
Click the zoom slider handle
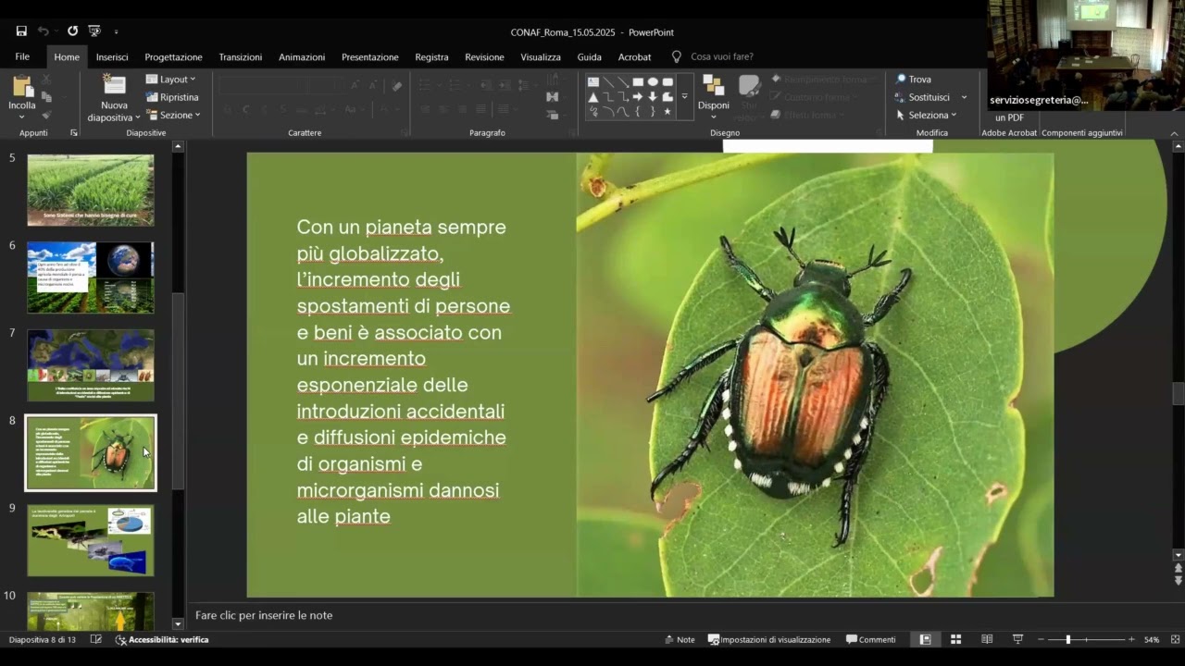click(1067, 639)
